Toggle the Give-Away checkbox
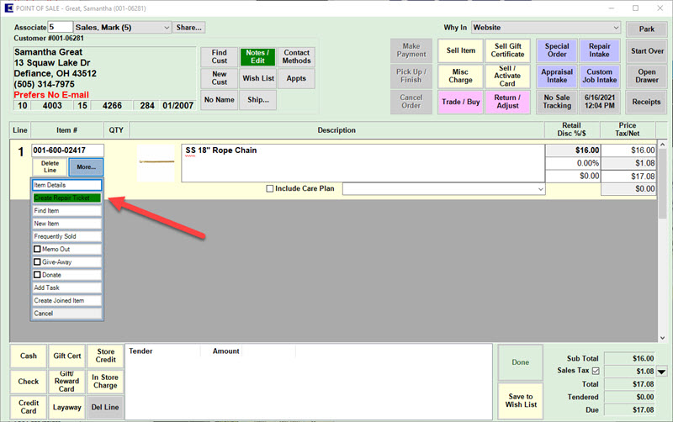This screenshot has height=422, width=673. click(x=37, y=262)
